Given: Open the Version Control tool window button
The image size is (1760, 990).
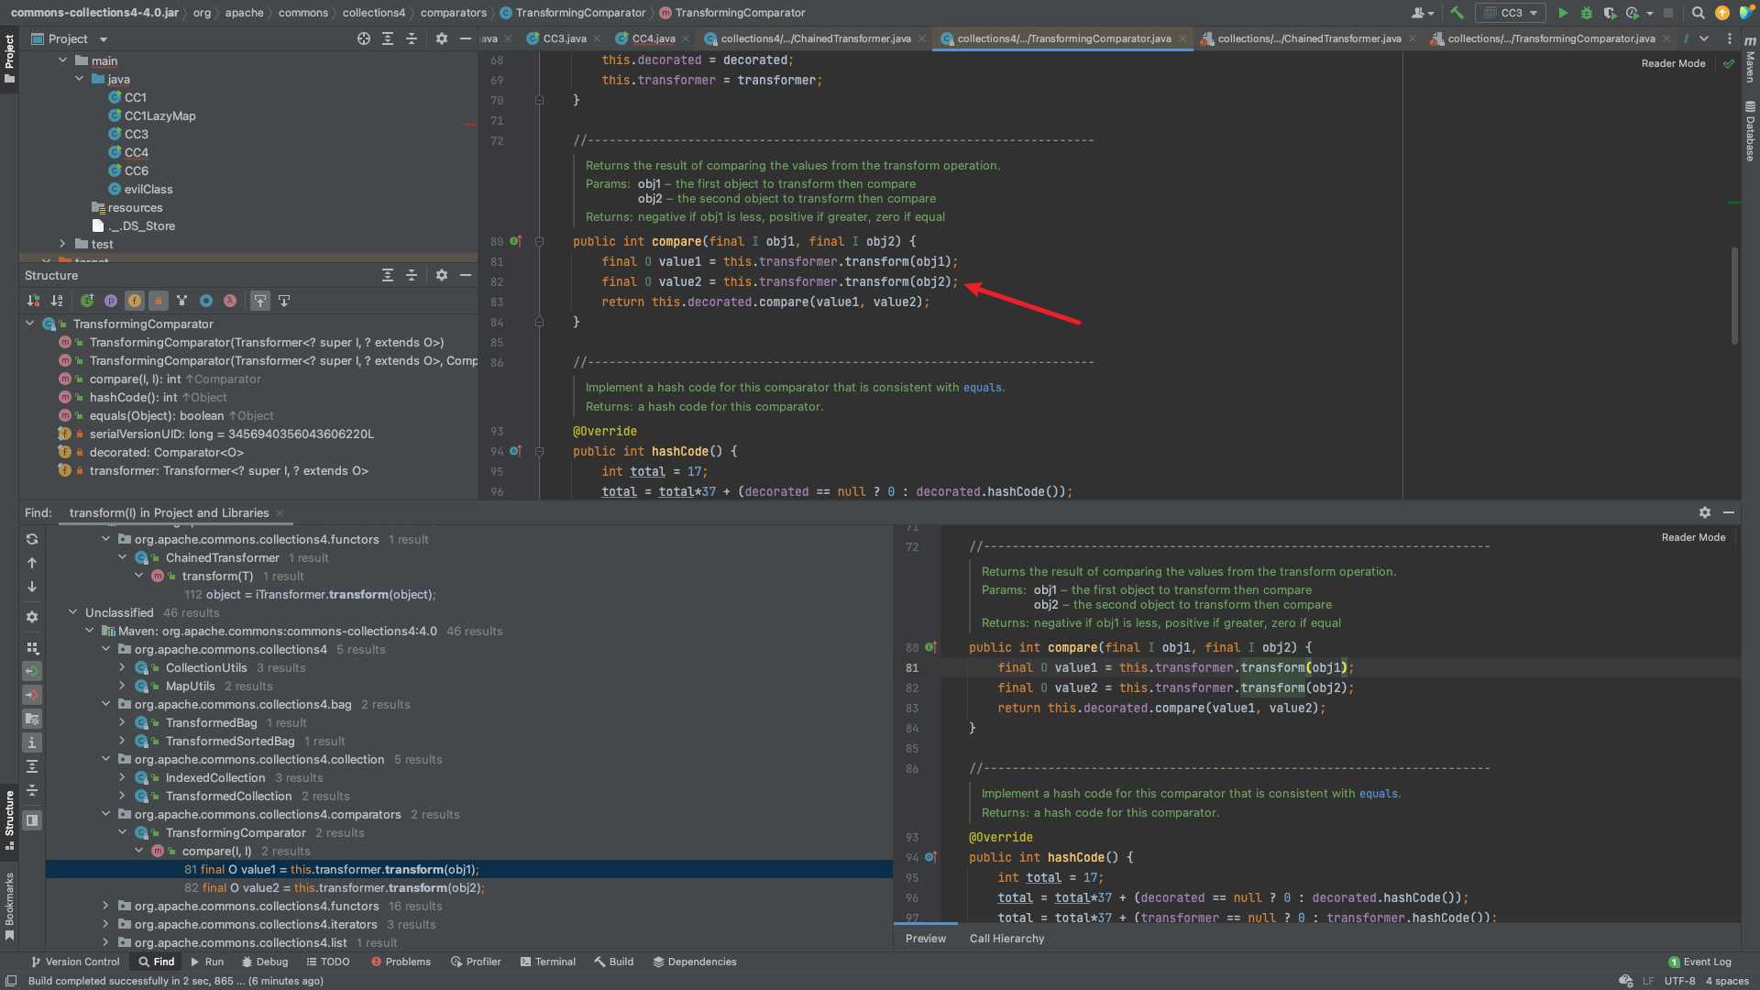Looking at the screenshot, I should [x=75, y=962].
